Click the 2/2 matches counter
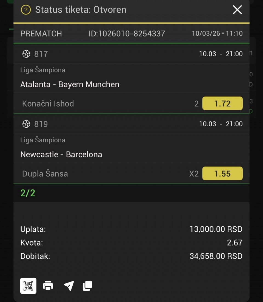This screenshot has width=263, height=302. (28, 193)
